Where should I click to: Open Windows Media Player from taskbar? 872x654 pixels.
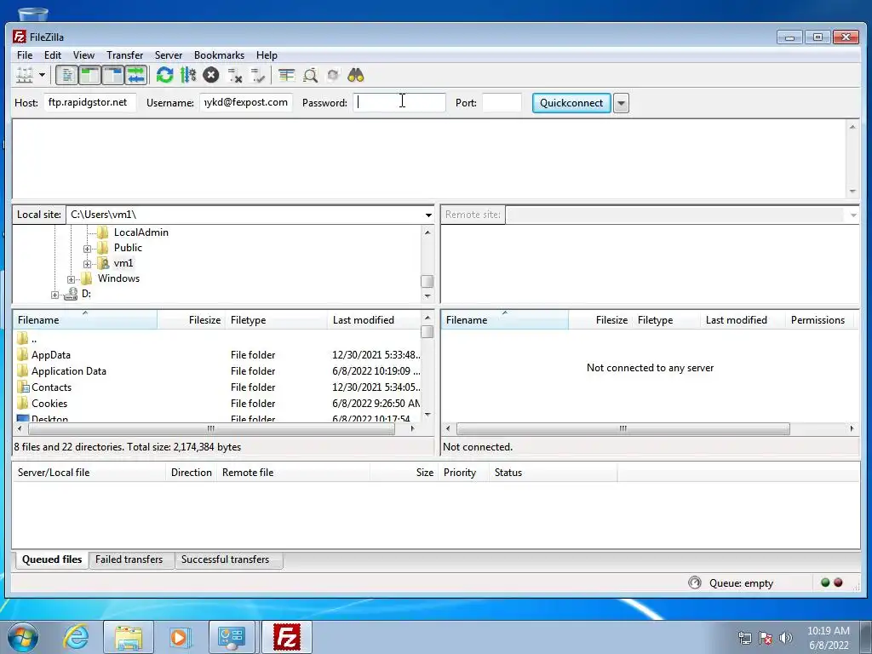(179, 637)
